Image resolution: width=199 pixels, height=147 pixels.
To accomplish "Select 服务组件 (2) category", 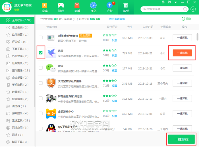I will (17, 99).
